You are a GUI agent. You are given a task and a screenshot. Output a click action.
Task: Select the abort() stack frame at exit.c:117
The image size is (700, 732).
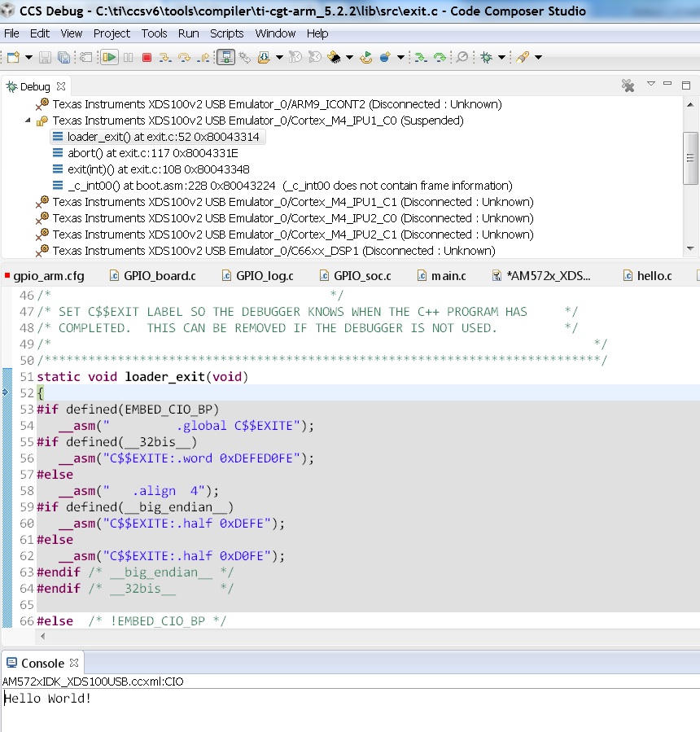click(x=153, y=153)
